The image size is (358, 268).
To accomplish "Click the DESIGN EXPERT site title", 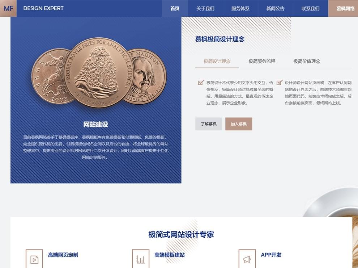I will coord(43,8).
